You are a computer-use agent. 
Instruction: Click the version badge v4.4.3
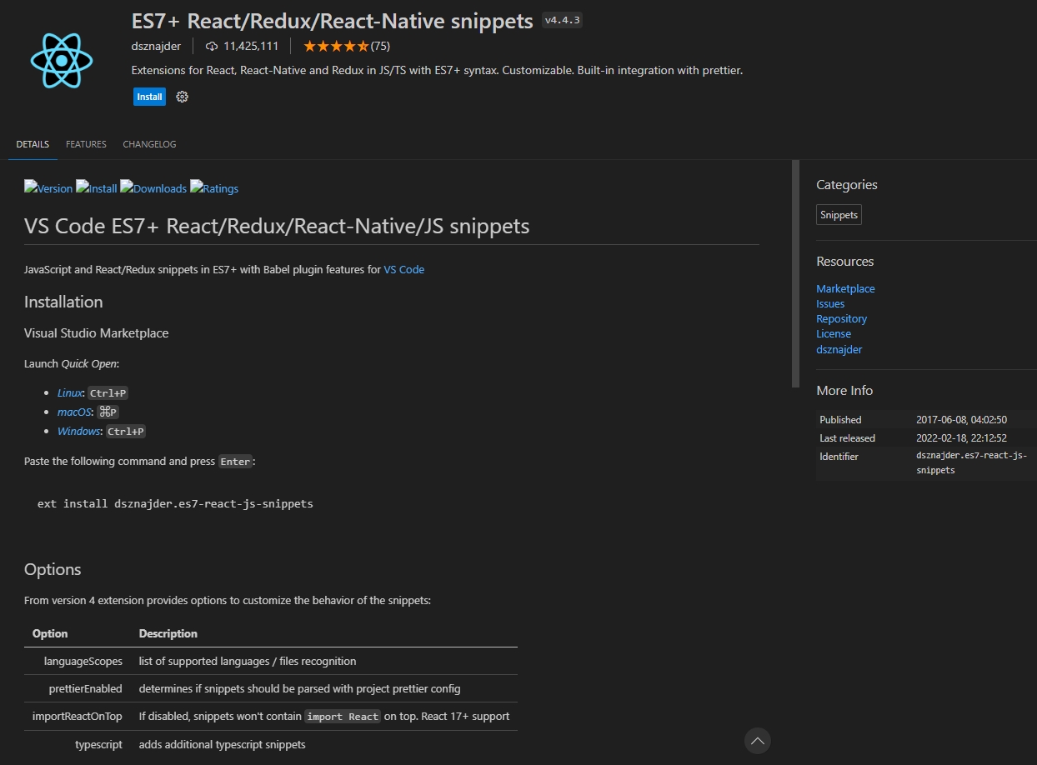562,21
